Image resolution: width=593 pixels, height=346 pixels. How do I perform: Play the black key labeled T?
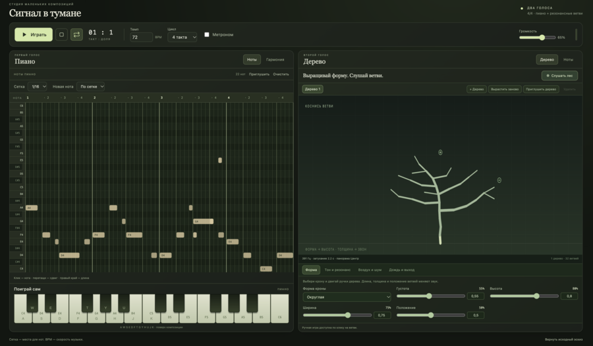(x=87, y=304)
